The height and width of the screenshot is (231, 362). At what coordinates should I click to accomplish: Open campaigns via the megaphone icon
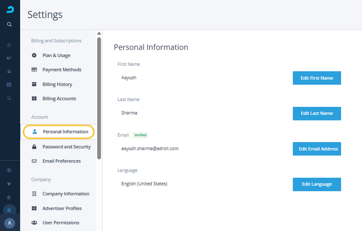coord(9,58)
